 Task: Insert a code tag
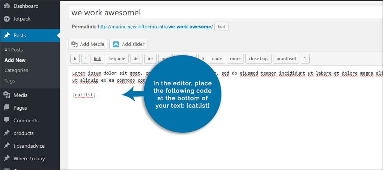[217, 59]
